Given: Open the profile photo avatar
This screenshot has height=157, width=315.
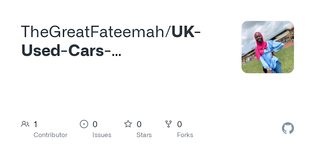Looking at the screenshot, I should point(268,47).
